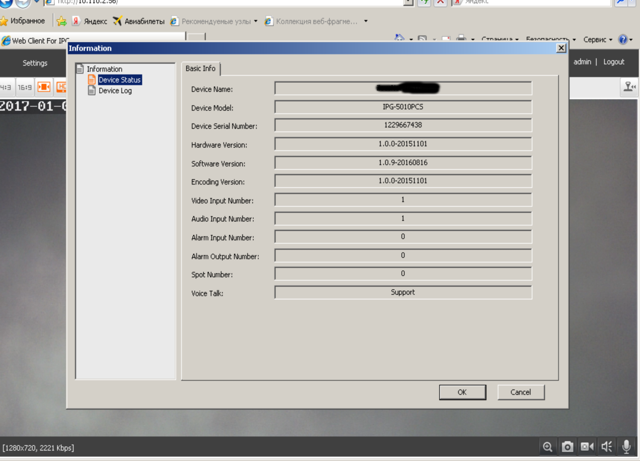Switch to the Basic Info tab
The width and height of the screenshot is (640, 461).
[x=200, y=69]
